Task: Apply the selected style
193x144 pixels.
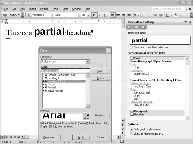Action: 81,138
